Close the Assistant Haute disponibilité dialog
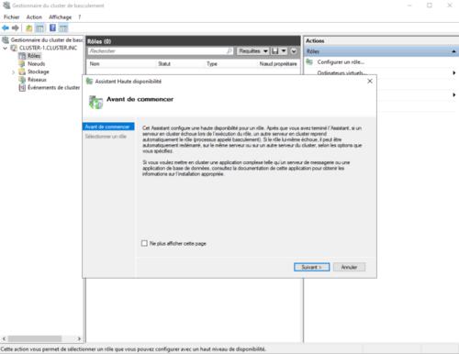The width and height of the screenshot is (459, 354). tap(370, 81)
